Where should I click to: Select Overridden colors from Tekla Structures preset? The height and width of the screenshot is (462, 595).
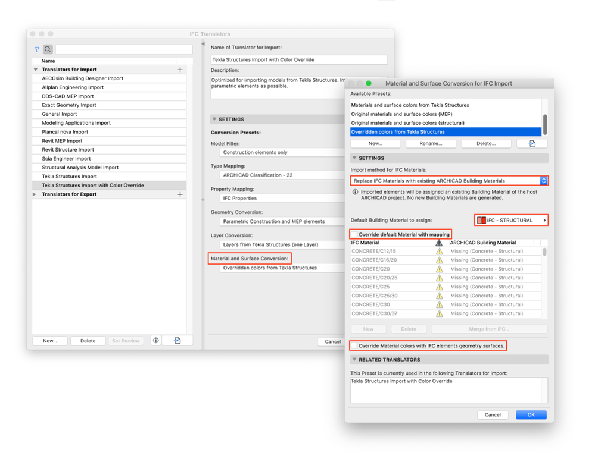point(446,132)
